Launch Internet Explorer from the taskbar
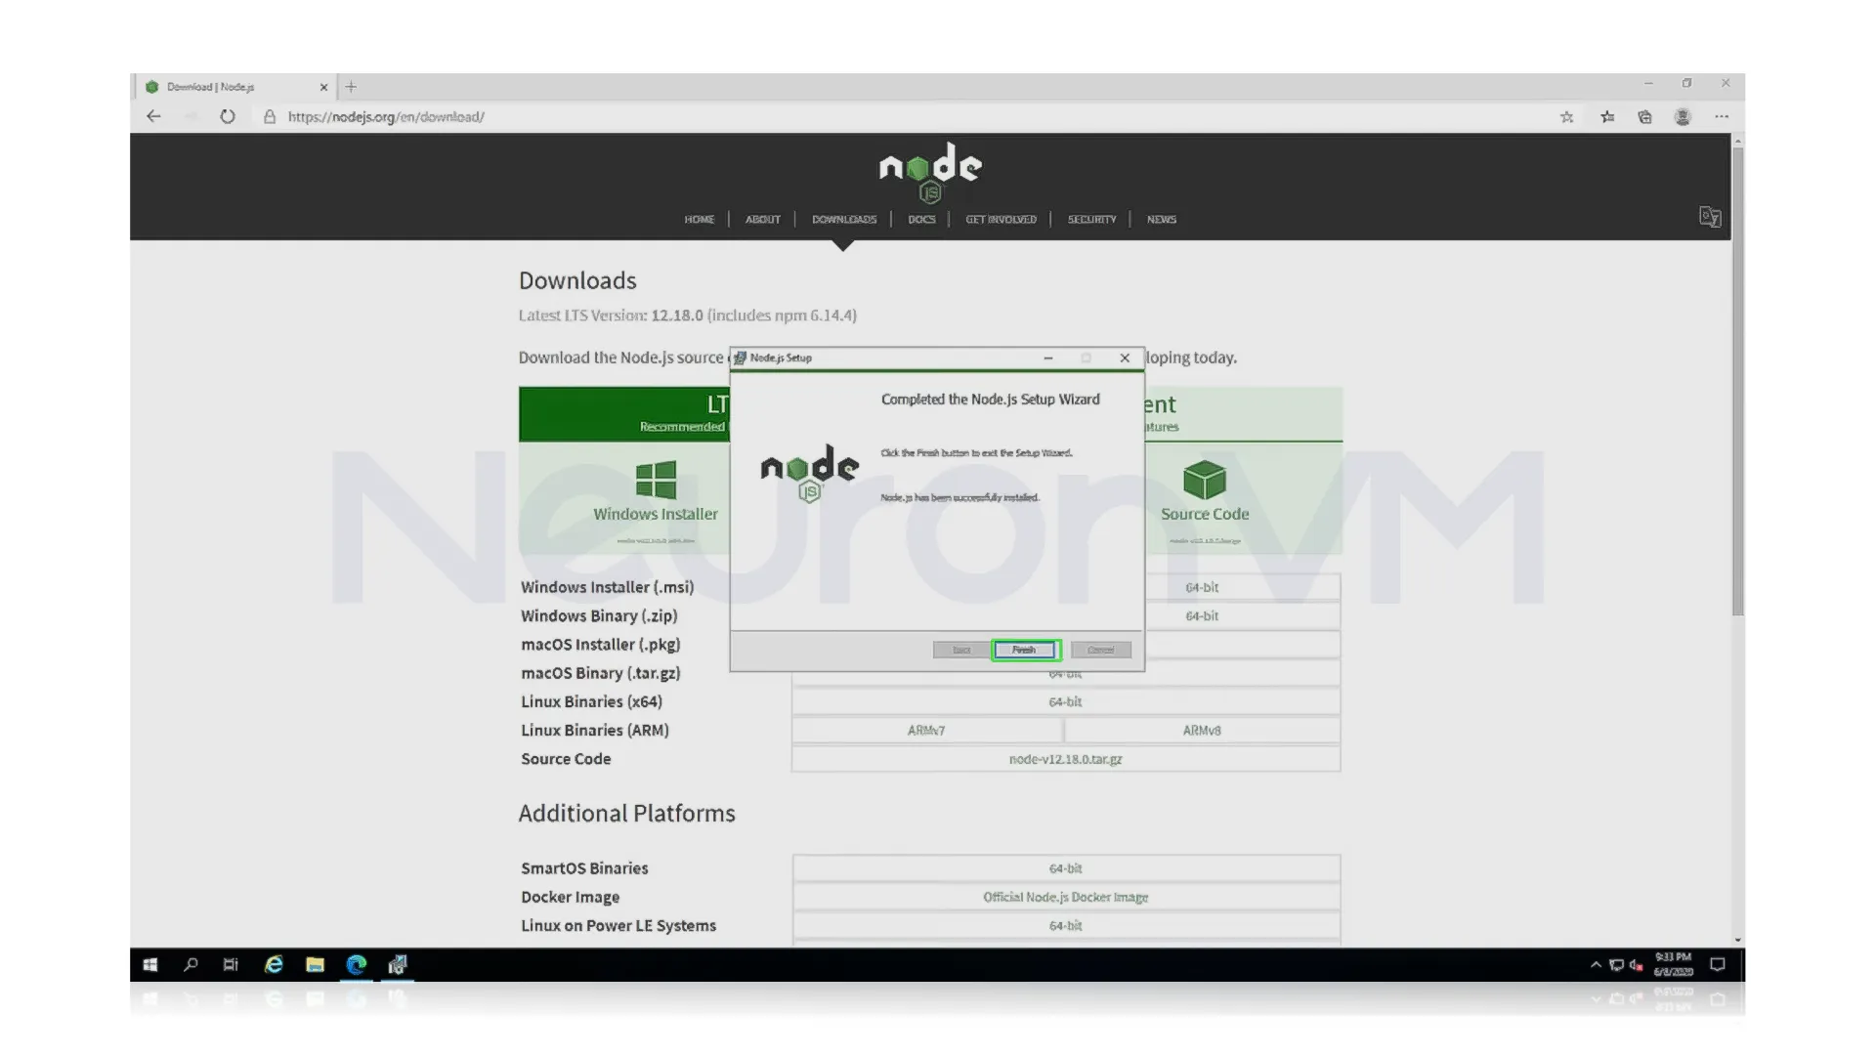1876x1055 pixels. pyautogui.click(x=274, y=965)
